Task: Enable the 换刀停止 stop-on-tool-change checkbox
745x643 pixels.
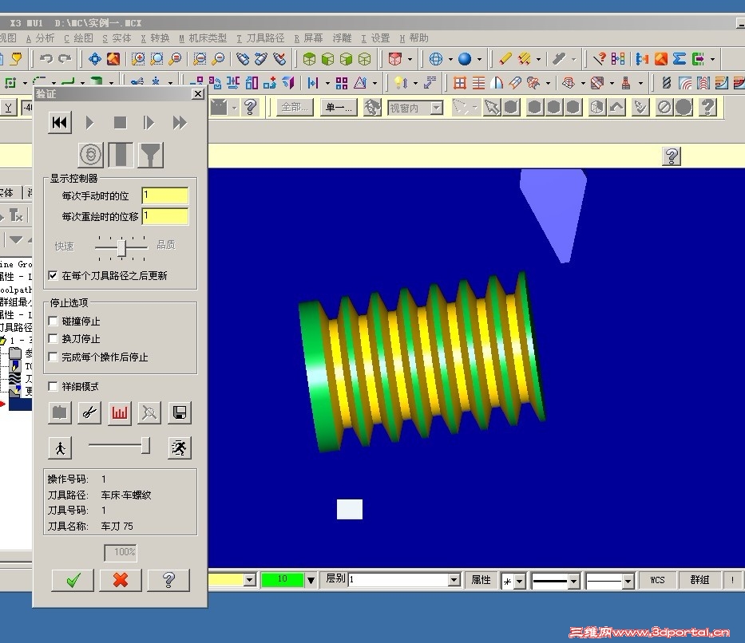Action: [53, 339]
